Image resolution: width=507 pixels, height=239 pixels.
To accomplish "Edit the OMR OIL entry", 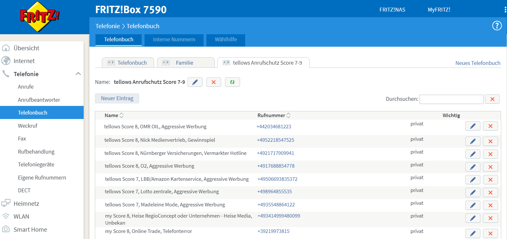I will (x=473, y=126).
